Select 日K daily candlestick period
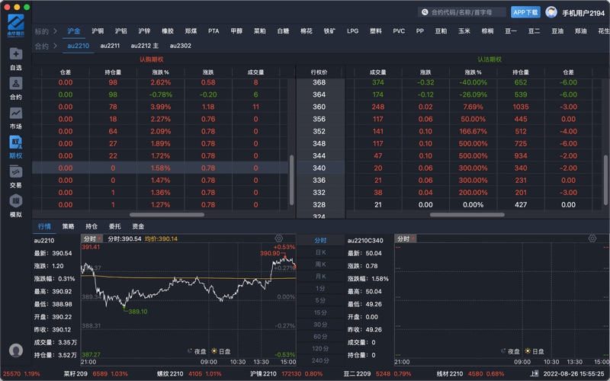 click(x=320, y=252)
